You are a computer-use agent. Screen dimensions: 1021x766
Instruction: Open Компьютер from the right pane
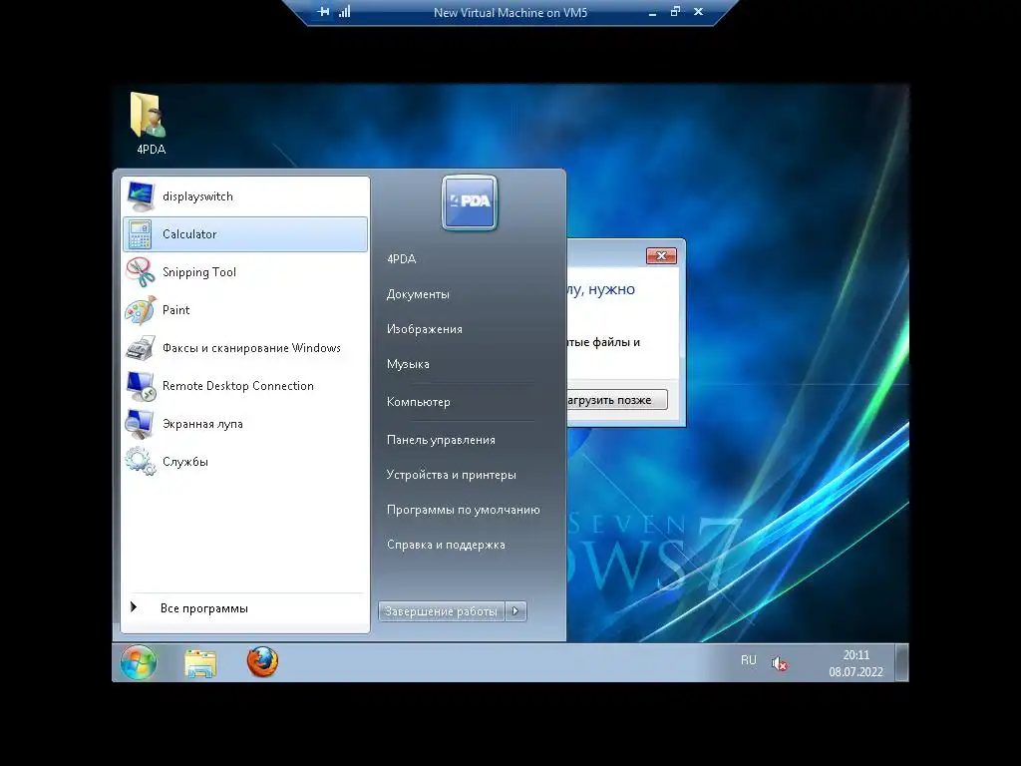pos(419,402)
